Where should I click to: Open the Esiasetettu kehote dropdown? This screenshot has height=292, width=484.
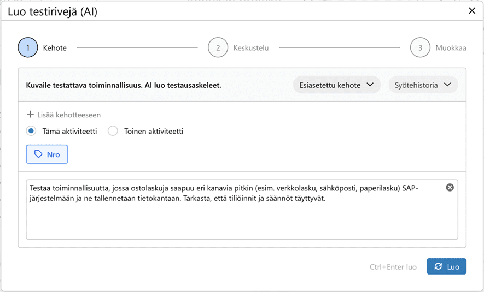[336, 85]
